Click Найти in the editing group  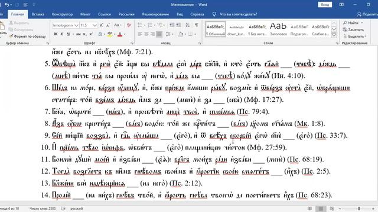[x=353, y=23]
